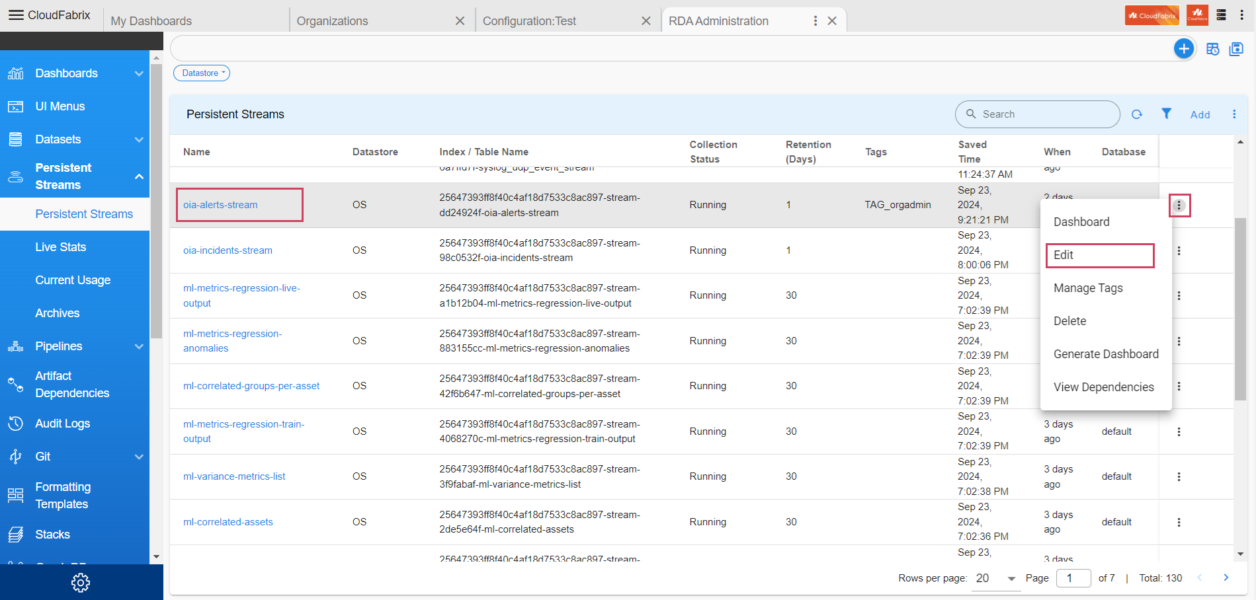Expand the Pipelines sidebar section
The image size is (1256, 600).
click(138, 346)
